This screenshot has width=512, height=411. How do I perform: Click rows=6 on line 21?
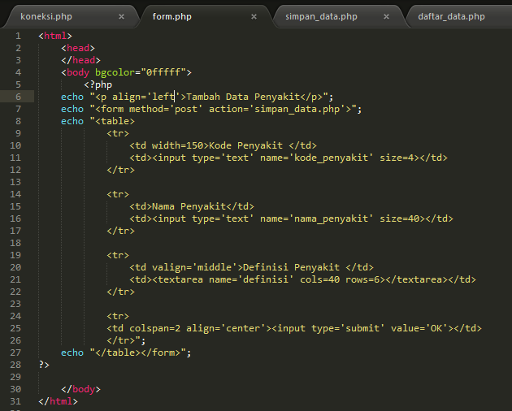tap(362, 279)
